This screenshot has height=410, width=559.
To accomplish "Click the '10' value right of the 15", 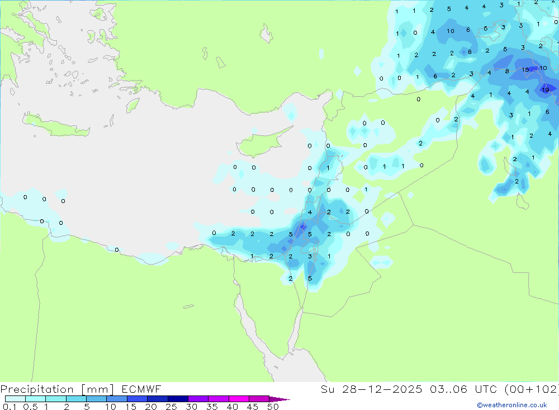I will pos(543,68).
